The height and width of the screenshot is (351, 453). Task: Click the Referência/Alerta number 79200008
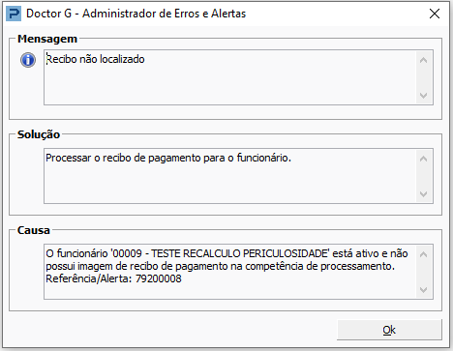tap(159, 278)
